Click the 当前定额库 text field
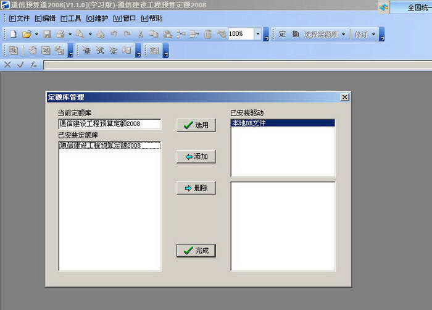The width and height of the screenshot is (432, 310). (110, 124)
